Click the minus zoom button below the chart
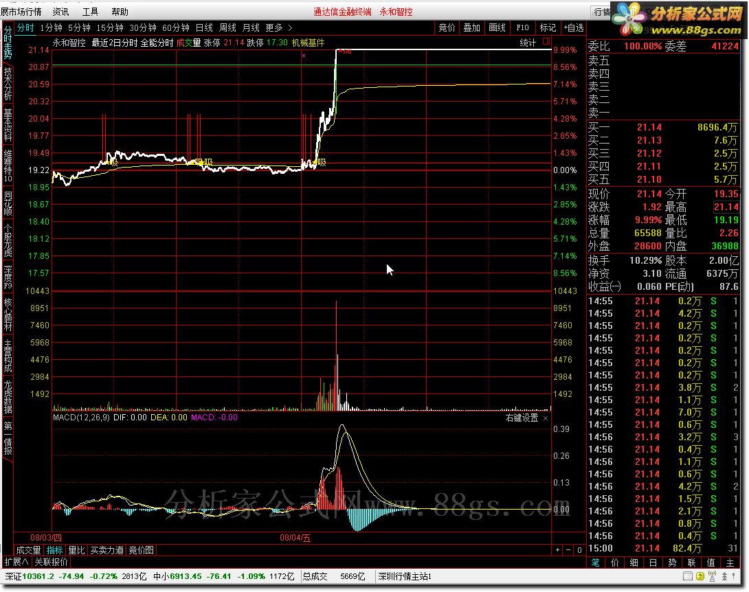The width and height of the screenshot is (749, 592). (x=568, y=550)
